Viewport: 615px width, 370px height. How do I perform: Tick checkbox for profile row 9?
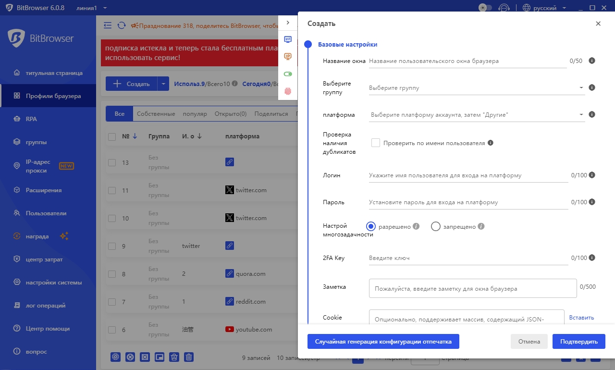112,247
